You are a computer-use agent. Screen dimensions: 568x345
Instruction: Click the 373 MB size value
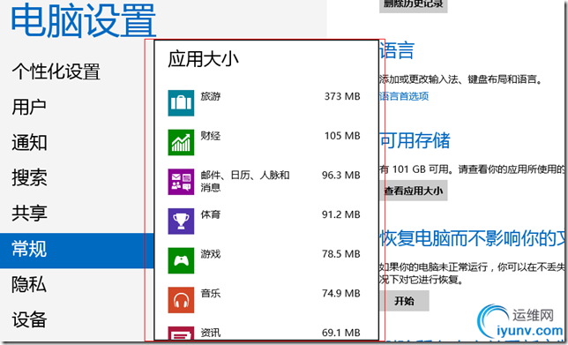point(342,96)
